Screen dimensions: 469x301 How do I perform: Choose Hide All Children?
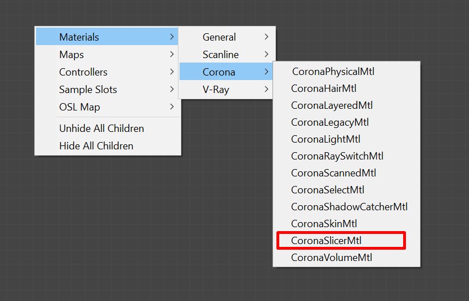coord(107,145)
